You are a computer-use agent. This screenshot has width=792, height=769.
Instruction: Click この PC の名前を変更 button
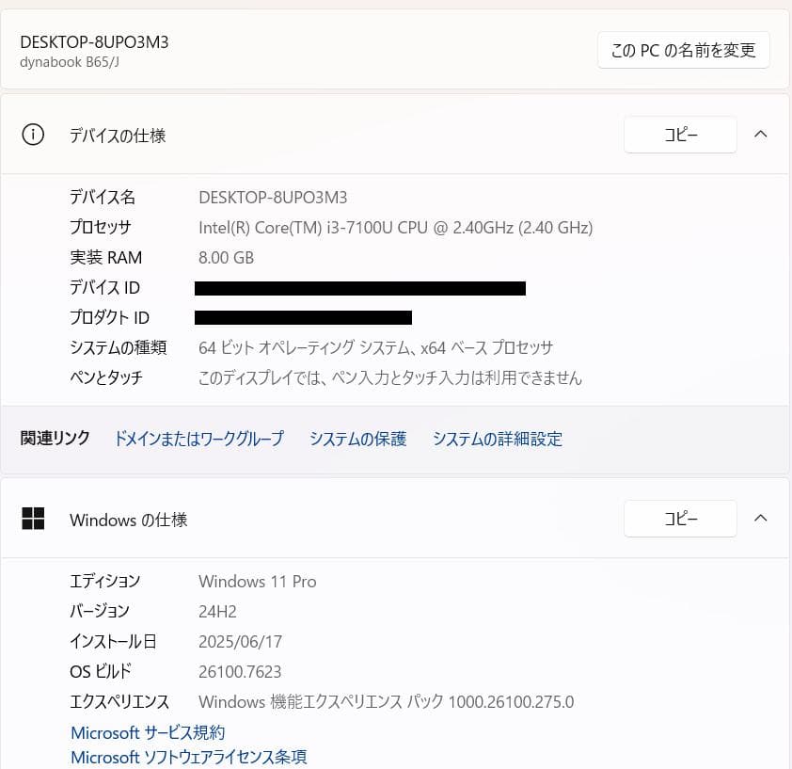[x=684, y=50]
